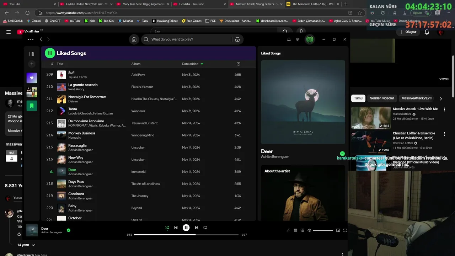The width and height of the screenshot is (455, 256).
Task: Sort by the clock duration column
Action: 238,64
